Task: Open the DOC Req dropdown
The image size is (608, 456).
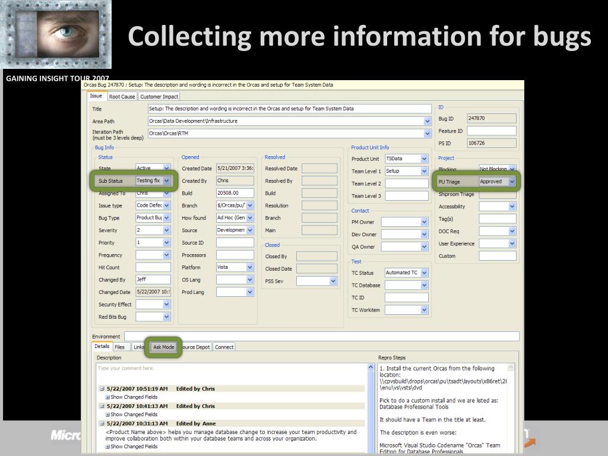Action: pyautogui.click(x=512, y=232)
